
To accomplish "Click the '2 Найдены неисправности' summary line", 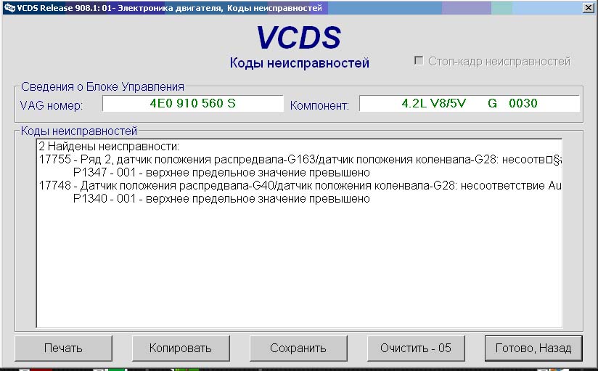I will (108, 147).
